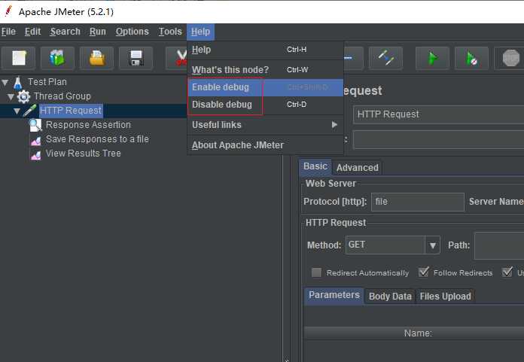Switch to the Parameters tab
This screenshot has width=524, height=362.
click(x=334, y=296)
